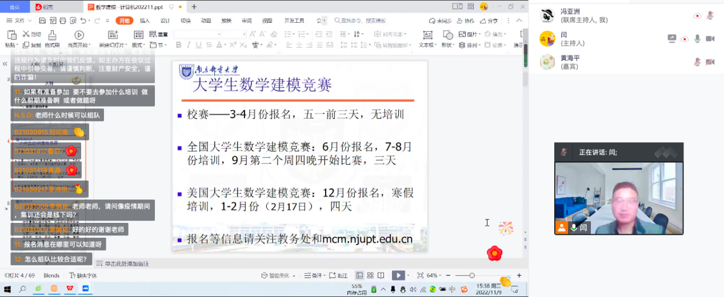
Task: Click the 分享 share button
Action: [x=490, y=21]
